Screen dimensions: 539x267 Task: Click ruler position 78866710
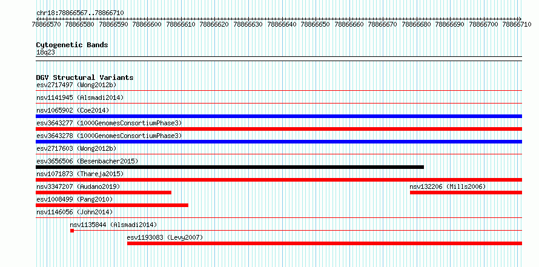tap(517, 24)
